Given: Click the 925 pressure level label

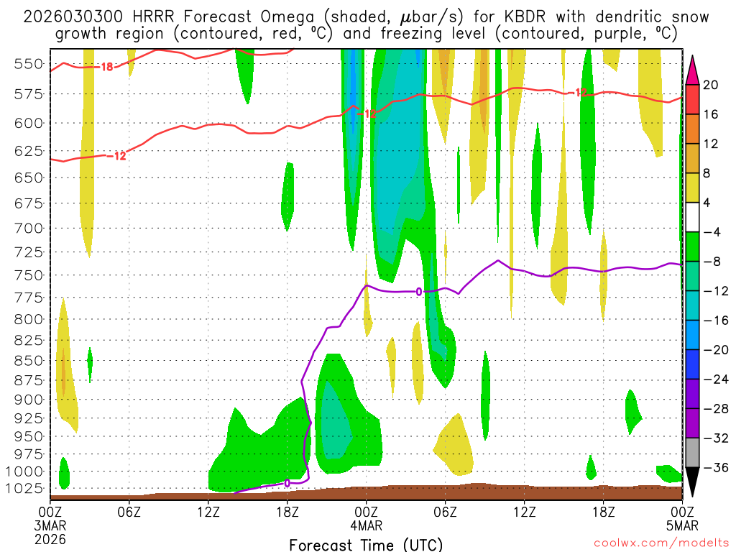Looking at the screenshot, I should pyautogui.click(x=29, y=418).
